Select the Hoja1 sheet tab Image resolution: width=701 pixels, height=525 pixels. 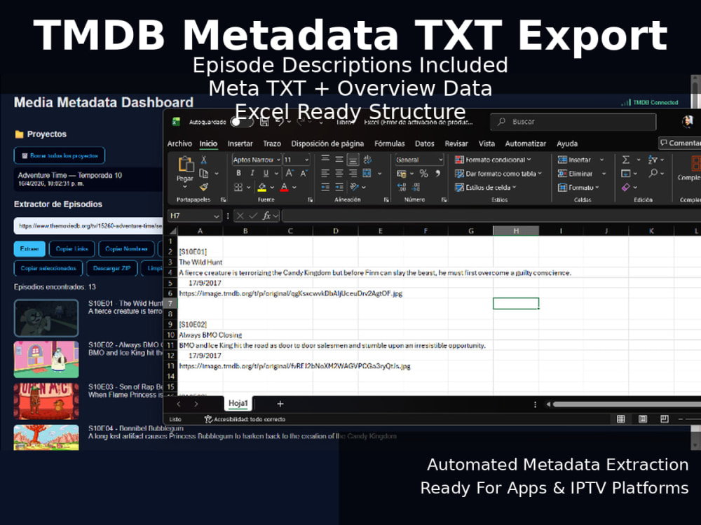[238, 403]
